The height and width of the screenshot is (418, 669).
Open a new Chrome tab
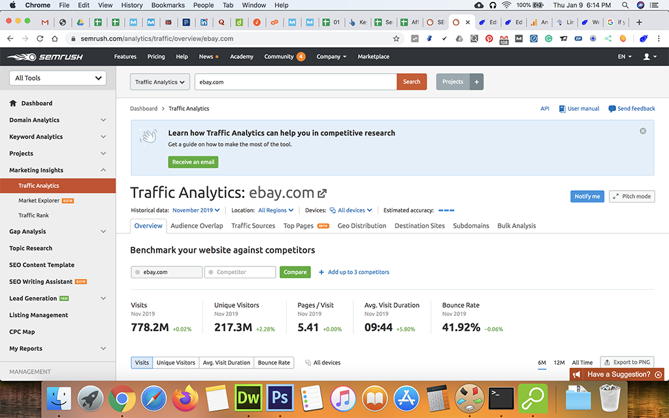(639, 22)
